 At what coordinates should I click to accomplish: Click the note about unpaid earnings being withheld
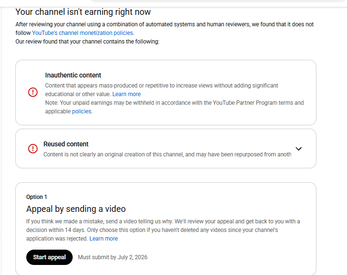[174, 107]
